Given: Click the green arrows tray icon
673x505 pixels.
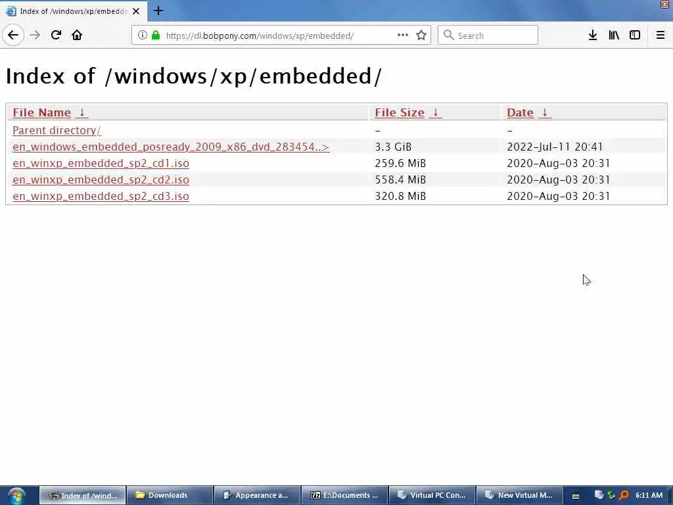Looking at the screenshot, I should (612, 495).
